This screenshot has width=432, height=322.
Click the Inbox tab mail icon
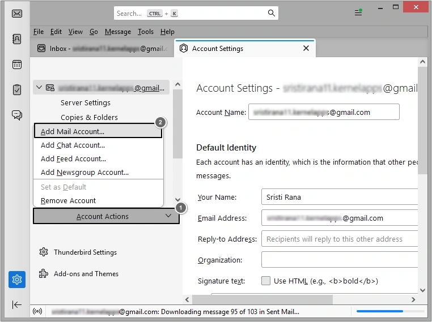click(x=41, y=48)
